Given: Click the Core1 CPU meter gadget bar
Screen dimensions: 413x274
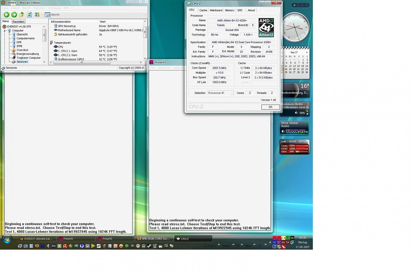Looking at the screenshot, I should [x=301, y=146].
